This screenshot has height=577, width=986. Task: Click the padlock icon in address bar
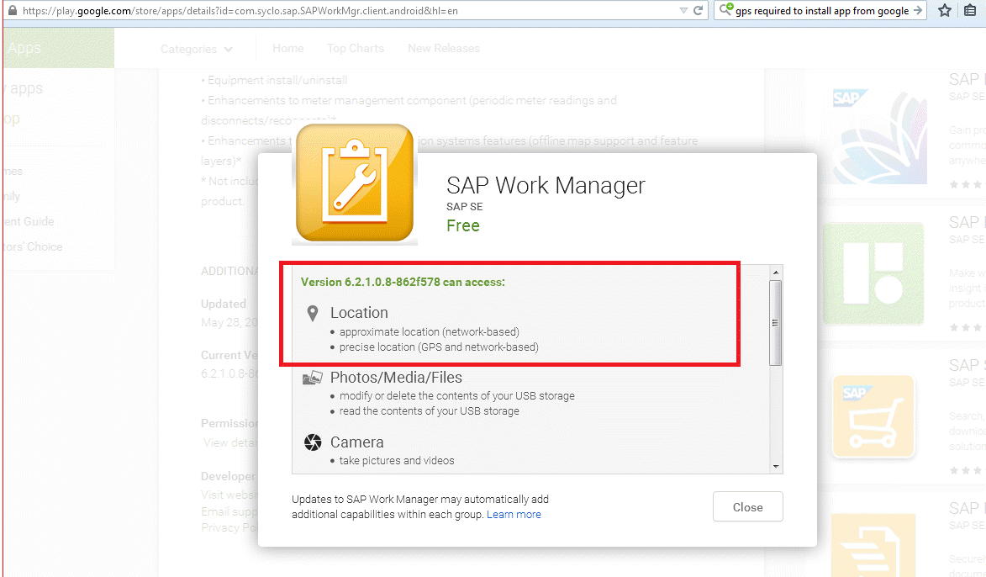click(12, 11)
